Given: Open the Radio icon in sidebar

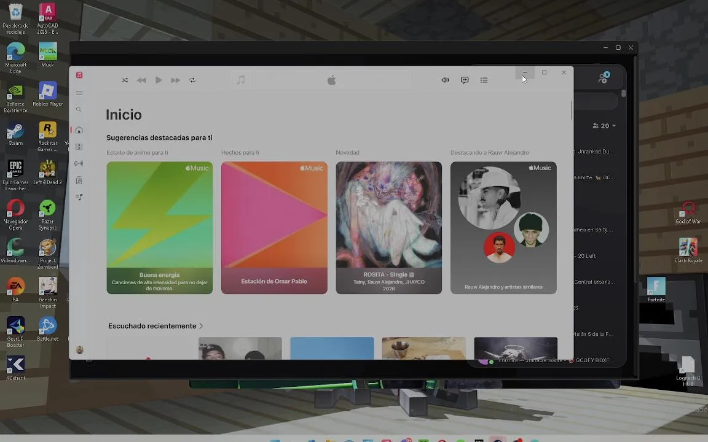Looking at the screenshot, I should (79, 163).
